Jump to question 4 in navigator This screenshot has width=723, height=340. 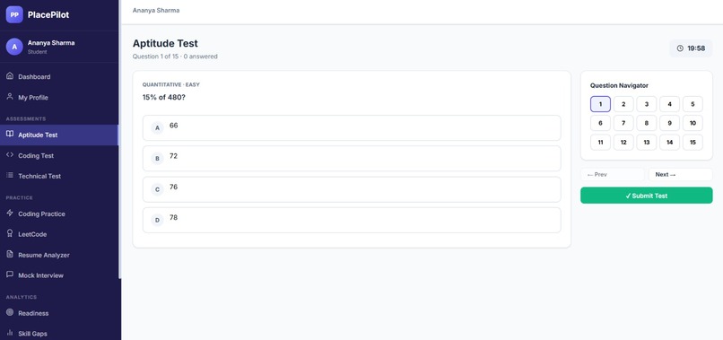pyautogui.click(x=669, y=104)
